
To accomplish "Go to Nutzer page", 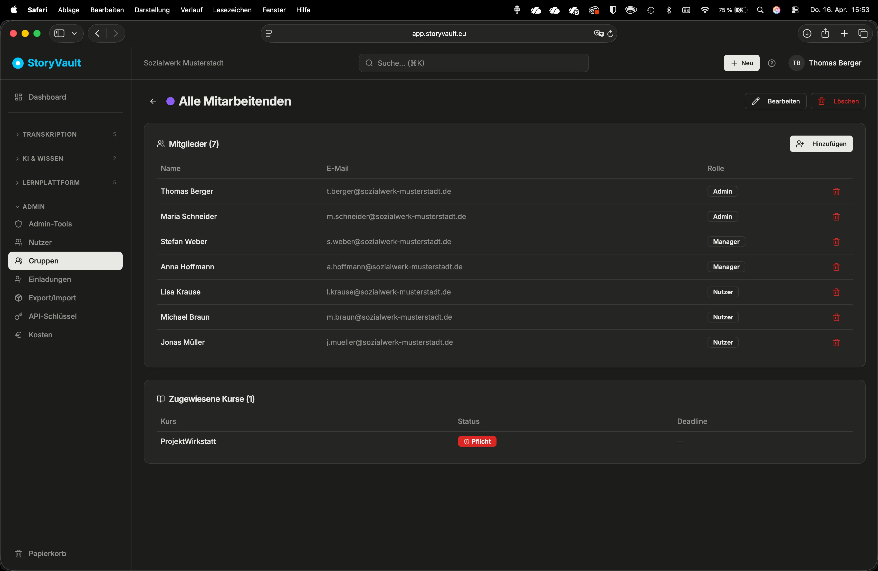I will pyautogui.click(x=65, y=242).
